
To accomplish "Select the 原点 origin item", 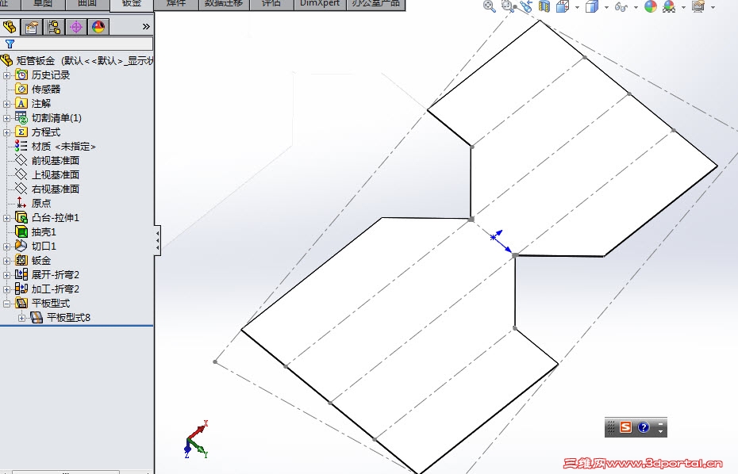I will pyautogui.click(x=41, y=203).
